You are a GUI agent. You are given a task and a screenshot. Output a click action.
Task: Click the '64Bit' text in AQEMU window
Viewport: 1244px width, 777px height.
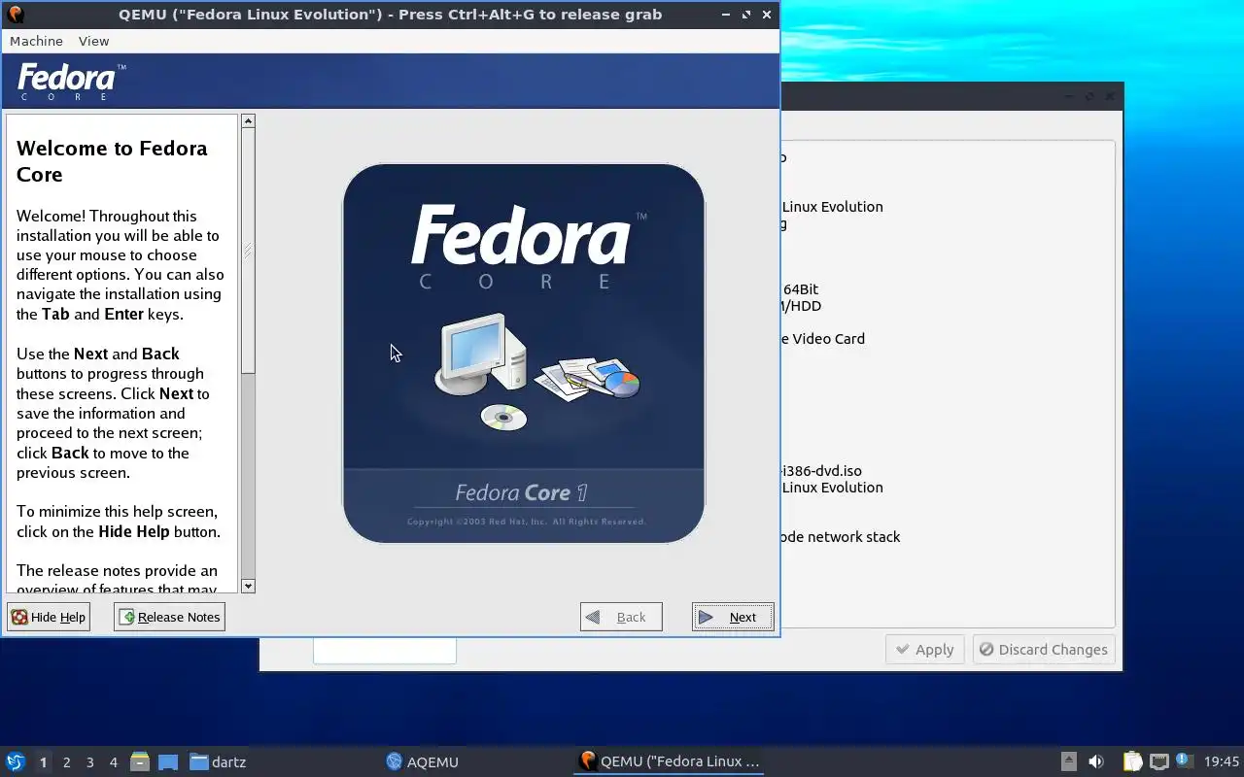click(801, 289)
